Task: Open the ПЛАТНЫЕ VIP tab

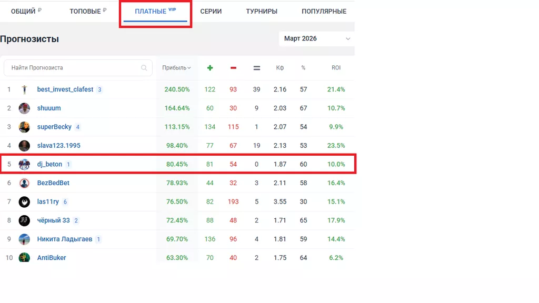Action: tap(155, 12)
